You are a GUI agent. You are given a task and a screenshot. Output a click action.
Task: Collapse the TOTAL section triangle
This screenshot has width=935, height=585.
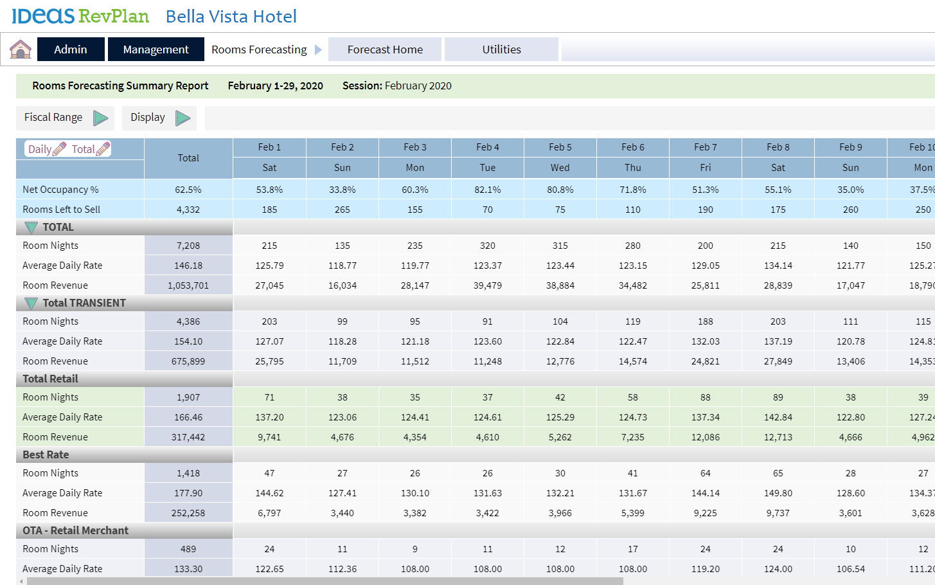tap(31, 228)
